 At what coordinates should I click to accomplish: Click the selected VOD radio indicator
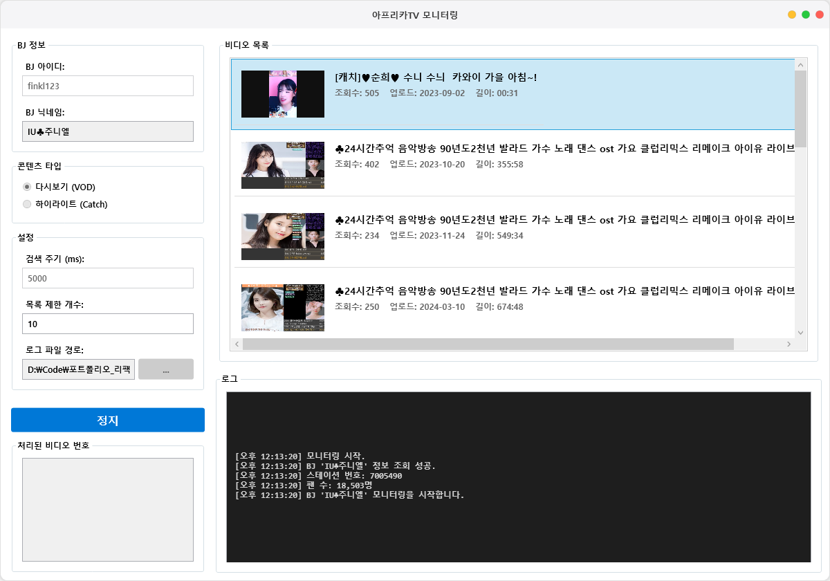click(26, 186)
